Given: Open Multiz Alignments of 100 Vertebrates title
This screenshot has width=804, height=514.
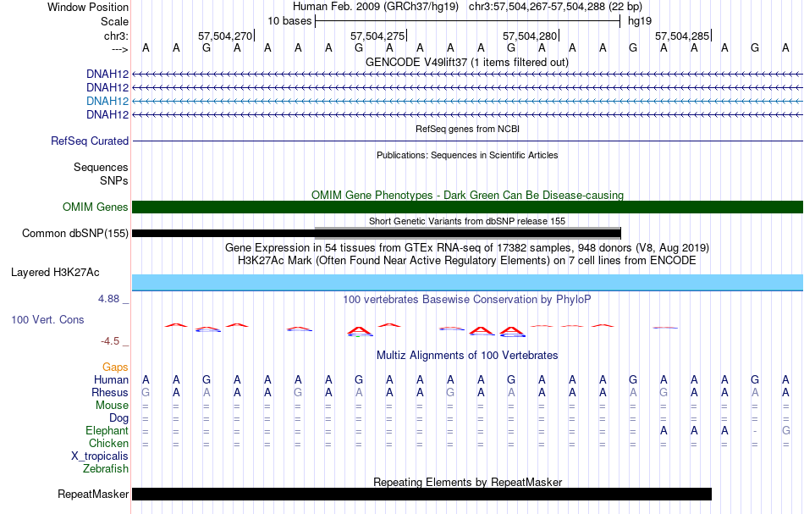Looking at the screenshot, I should tap(467, 355).
